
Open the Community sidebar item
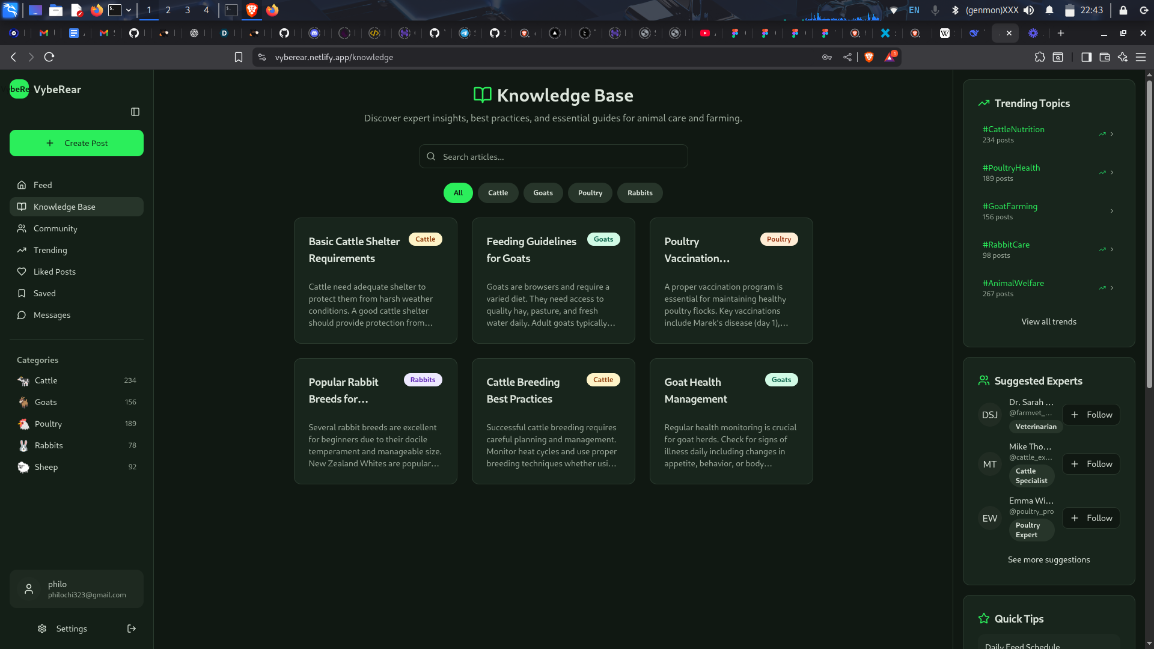click(x=55, y=228)
